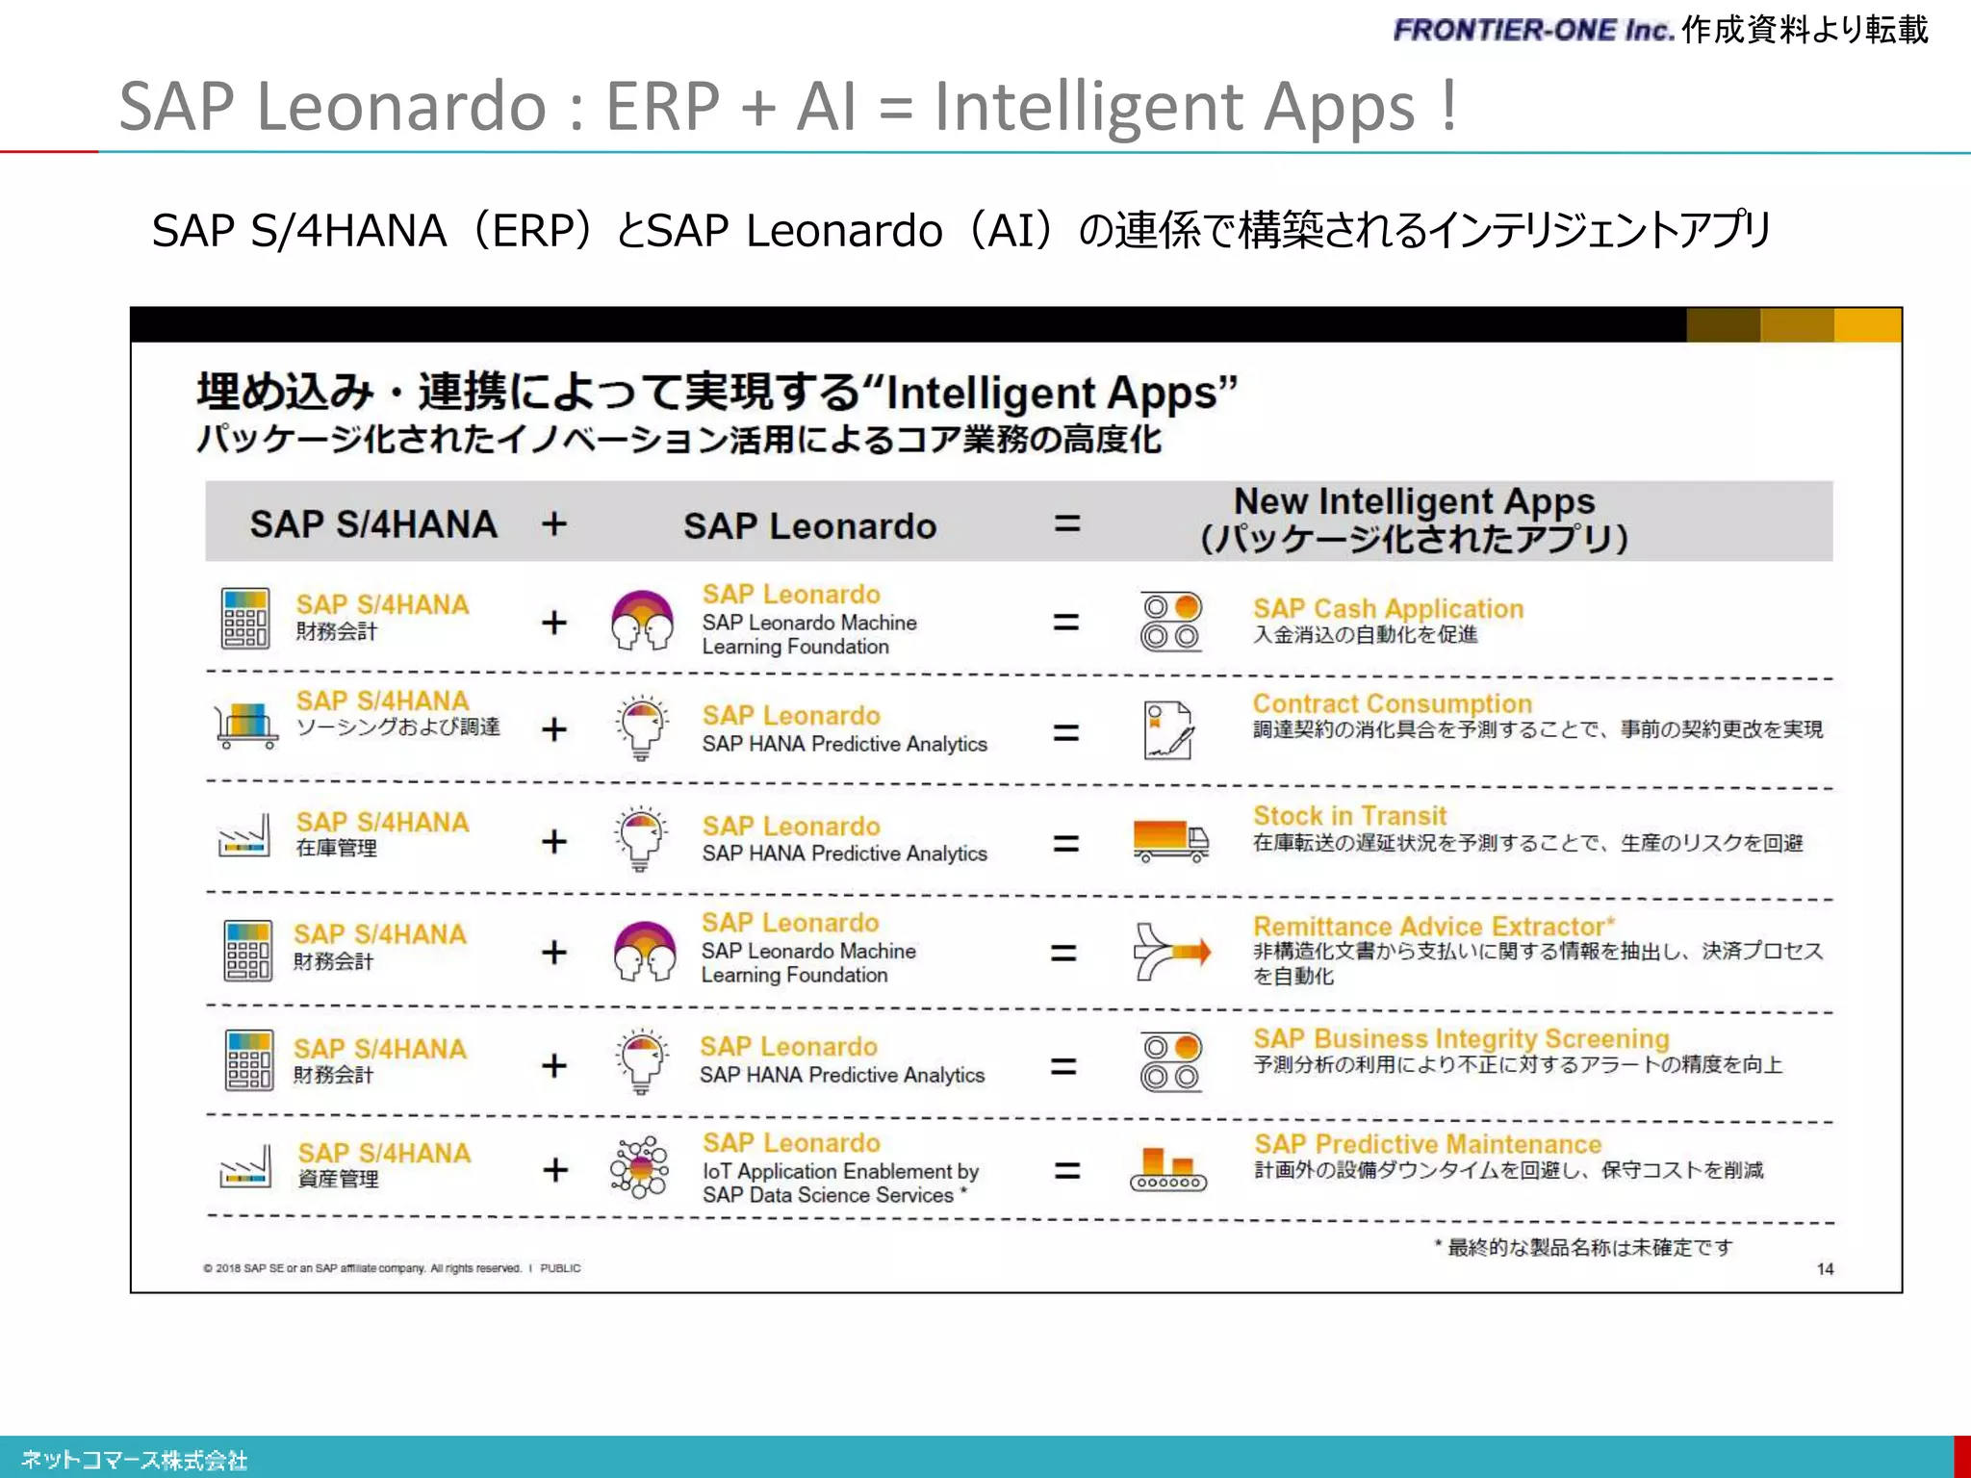Click the calculator icon in Remittance Advice row
The image size is (1971, 1478).
(248, 951)
